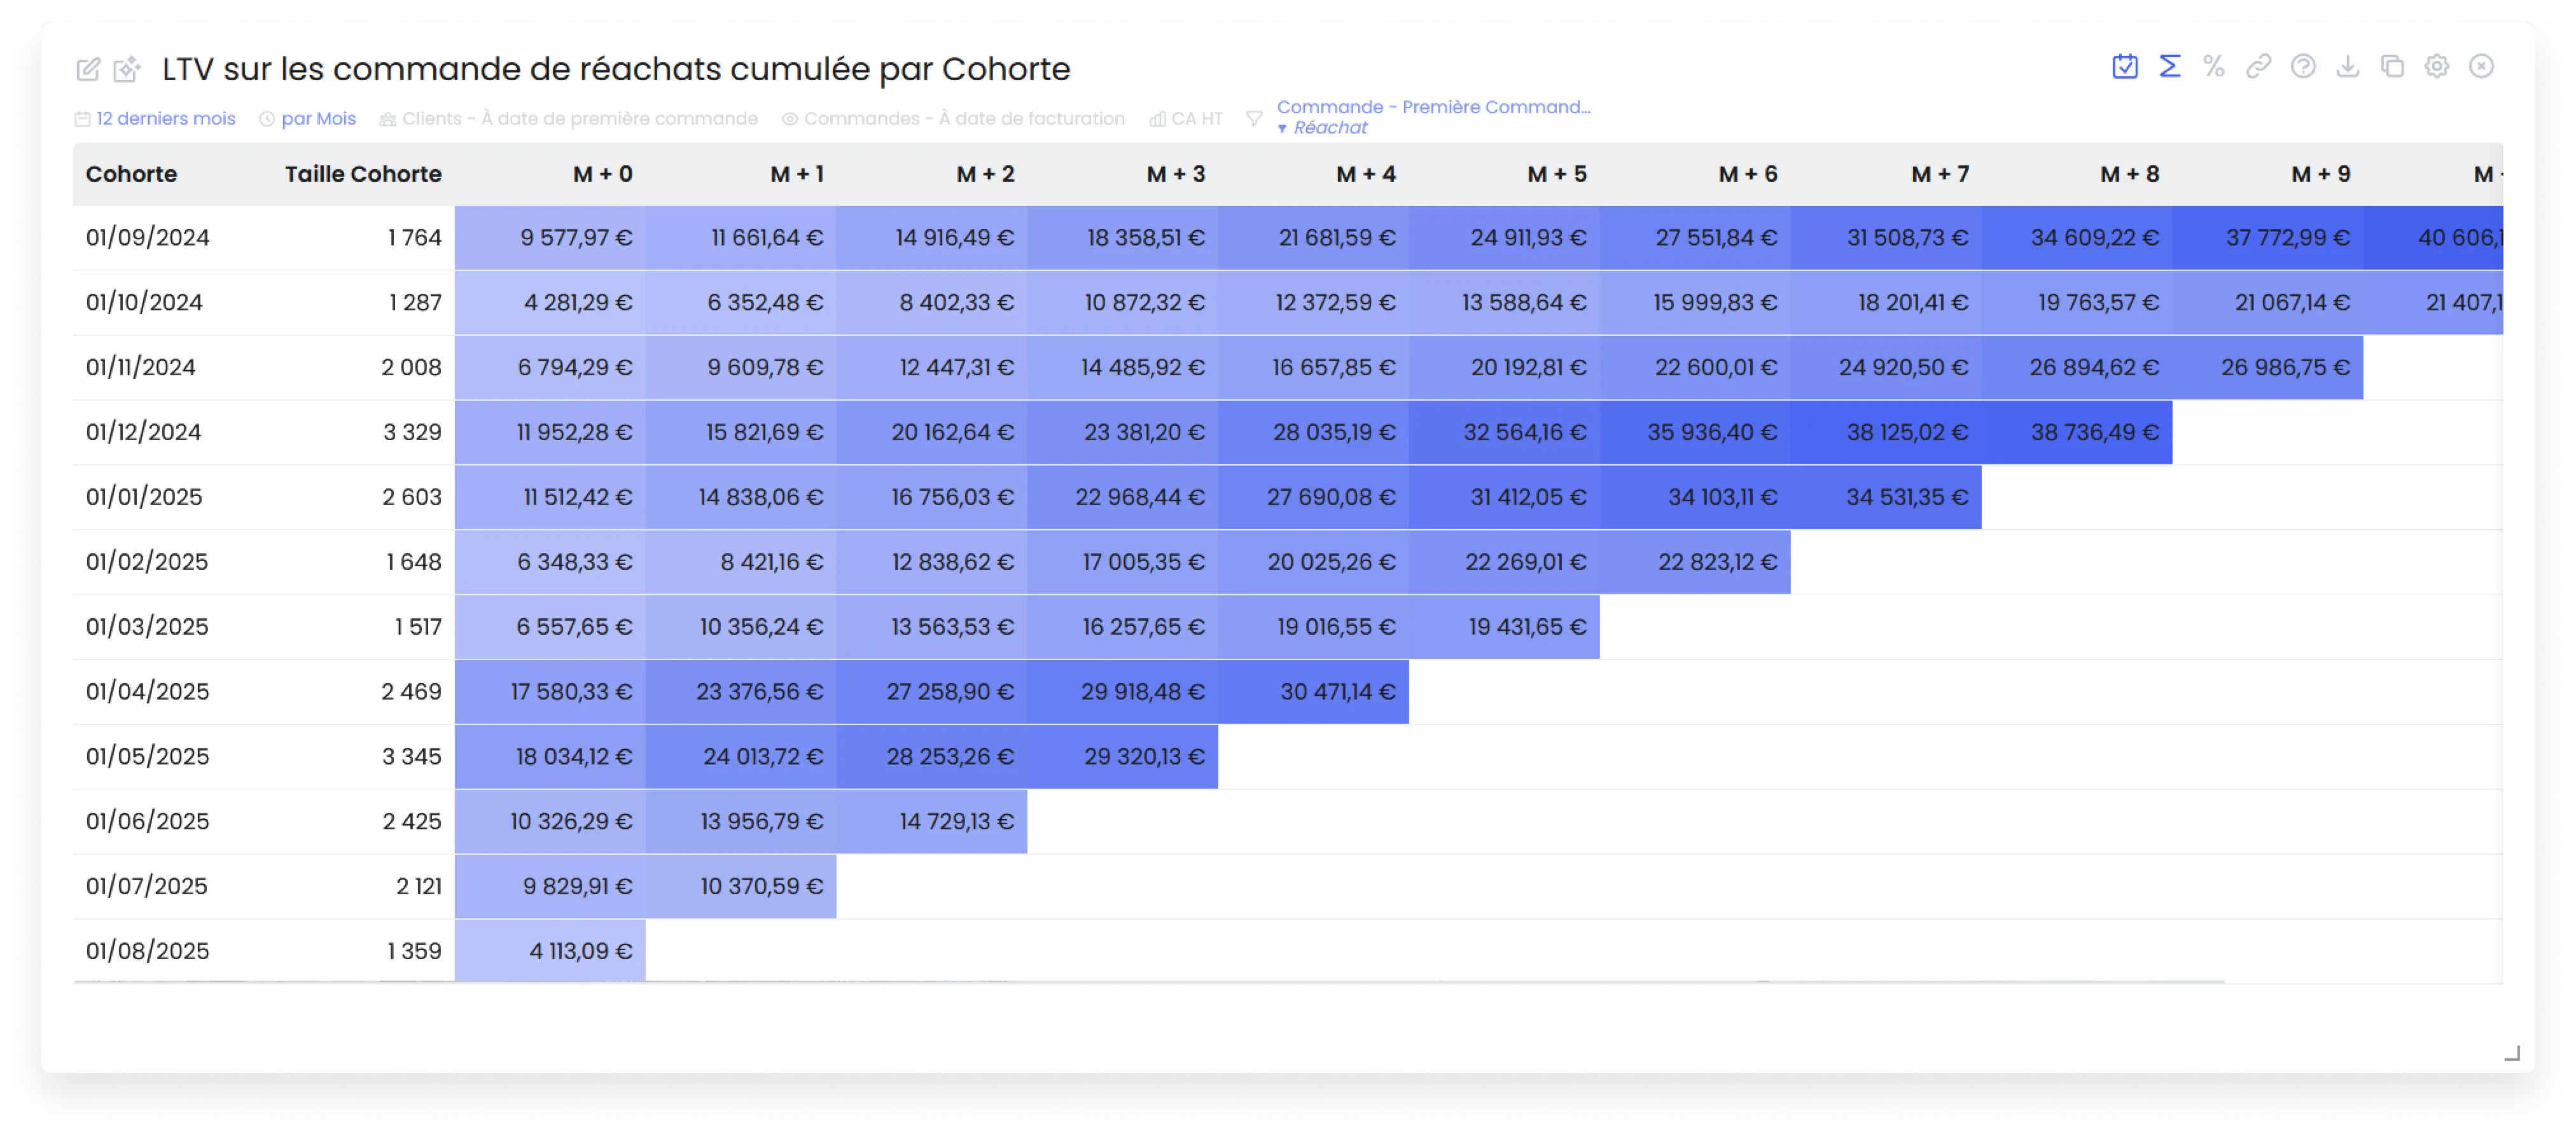
Task: Expand the 'Réachat' filter value
Action: click(1322, 128)
